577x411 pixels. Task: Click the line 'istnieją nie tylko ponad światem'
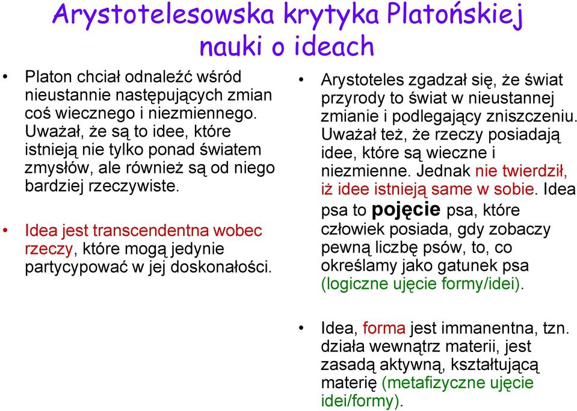(x=143, y=150)
